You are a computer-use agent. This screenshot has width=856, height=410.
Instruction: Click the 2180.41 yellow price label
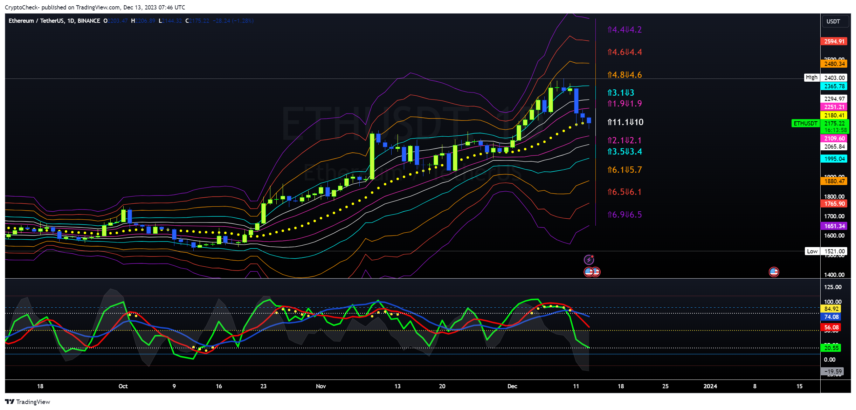(834, 115)
